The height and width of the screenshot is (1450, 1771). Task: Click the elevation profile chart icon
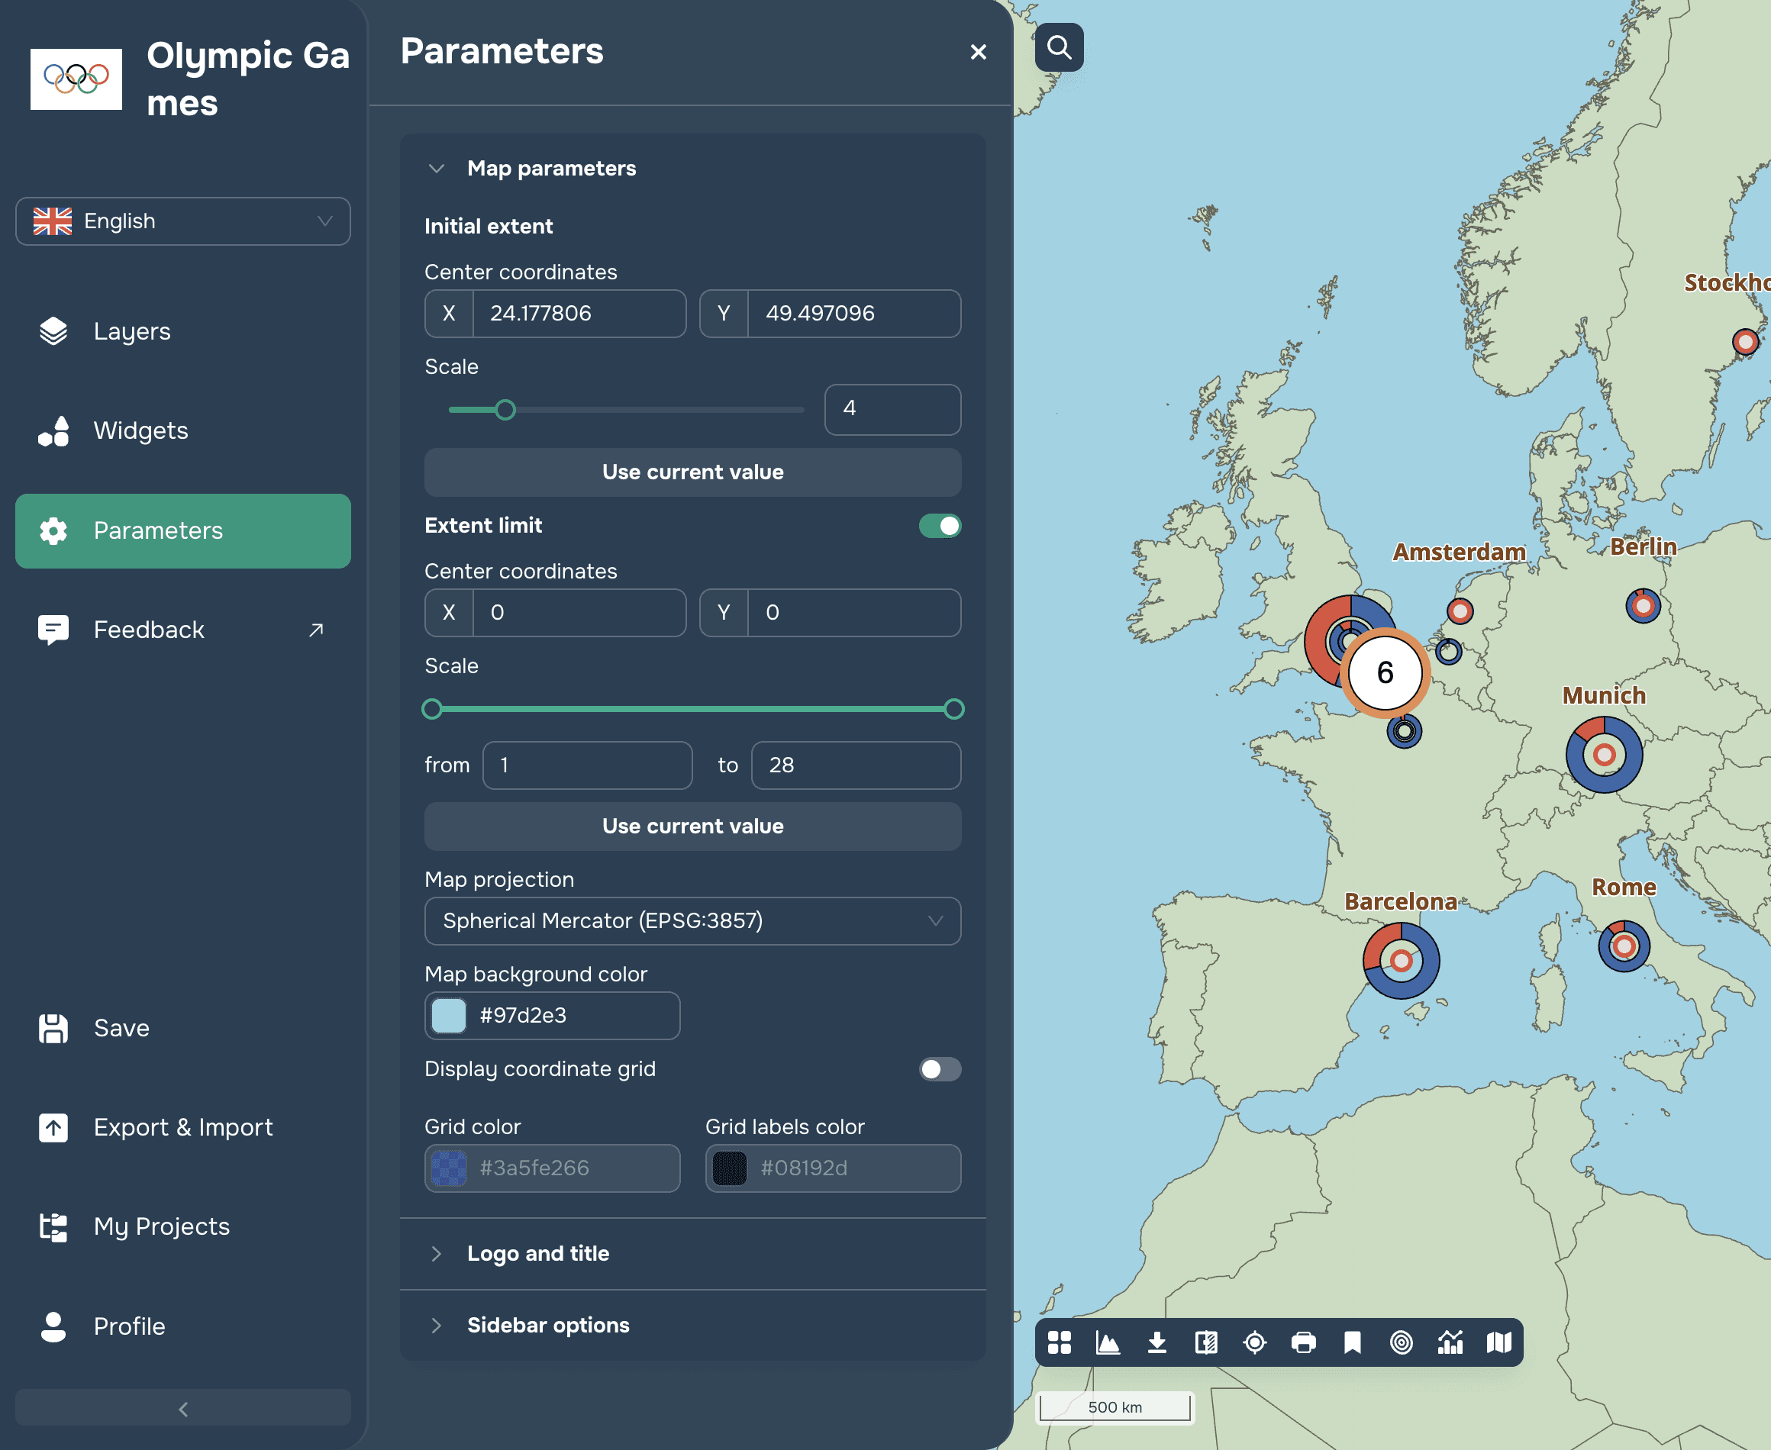pyautogui.click(x=1108, y=1342)
